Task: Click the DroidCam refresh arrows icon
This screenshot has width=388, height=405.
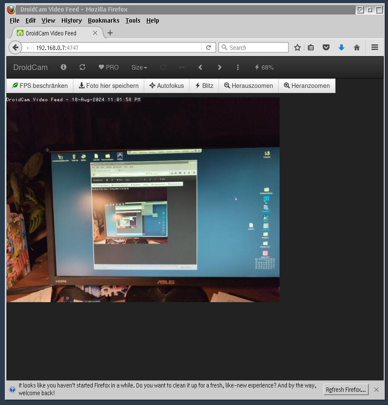Action: click(x=82, y=67)
